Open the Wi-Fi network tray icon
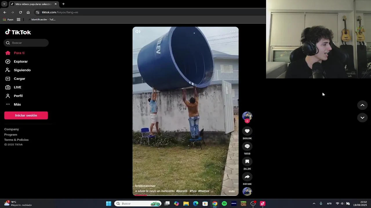 point(337,204)
